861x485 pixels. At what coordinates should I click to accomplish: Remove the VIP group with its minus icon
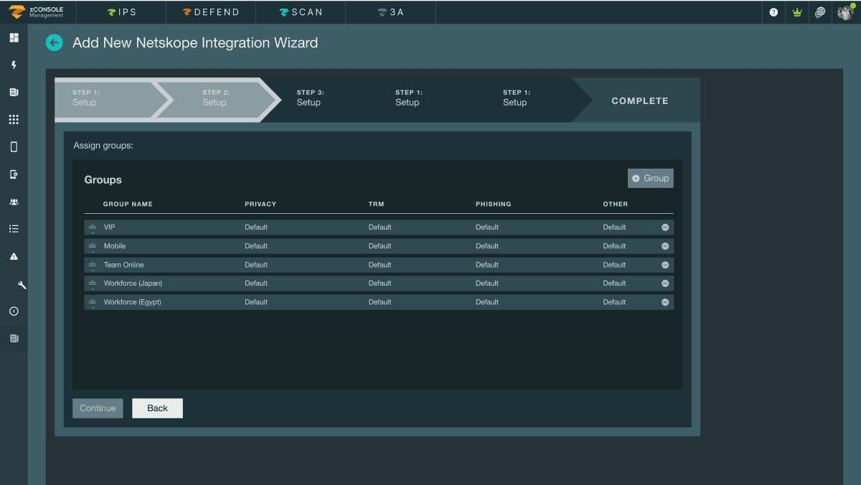664,227
